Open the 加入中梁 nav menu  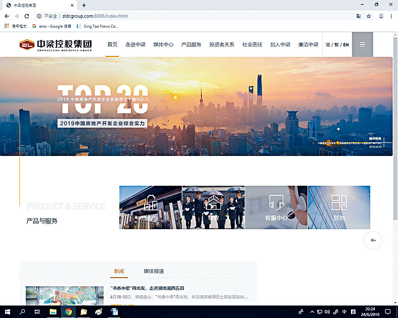pyautogui.click(x=280, y=44)
